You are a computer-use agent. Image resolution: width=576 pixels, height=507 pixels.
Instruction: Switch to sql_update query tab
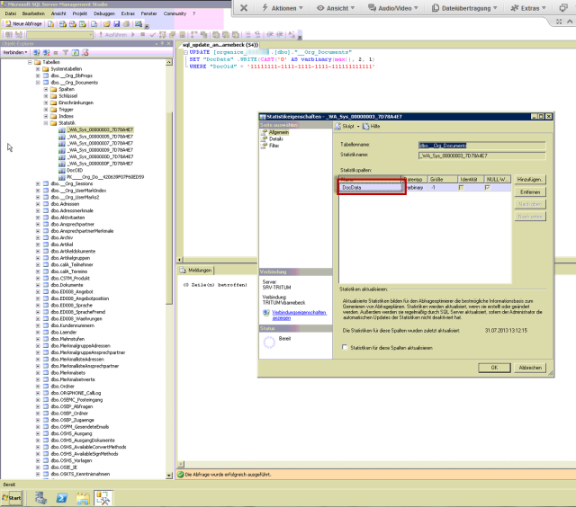pyautogui.click(x=220, y=45)
